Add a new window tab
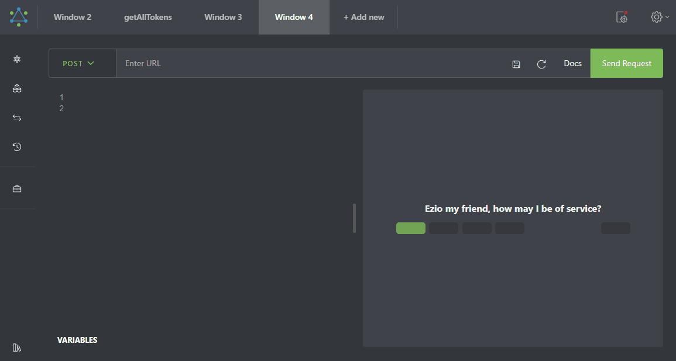Screen dimensions: 676x361 click(x=364, y=17)
